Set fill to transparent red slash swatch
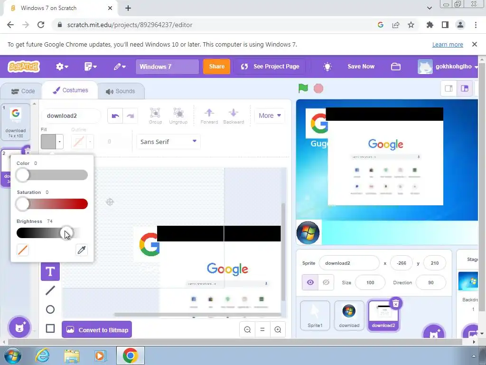Viewport: 486px width, 365px height. click(23, 250)
